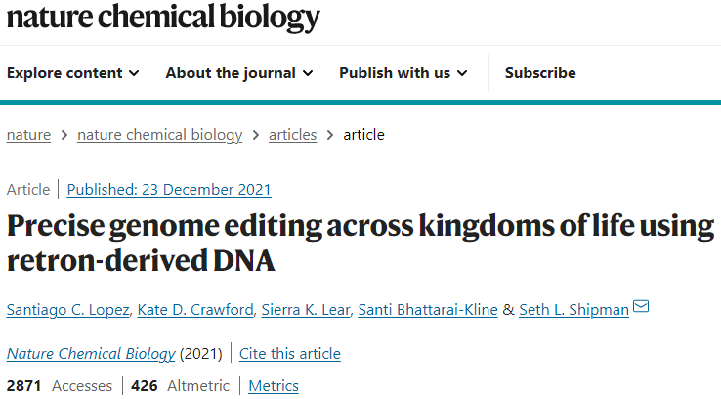Open the nature chemical biology breadcrumb
The width and height of the screenshot is (721, 399).
(159, 135)
